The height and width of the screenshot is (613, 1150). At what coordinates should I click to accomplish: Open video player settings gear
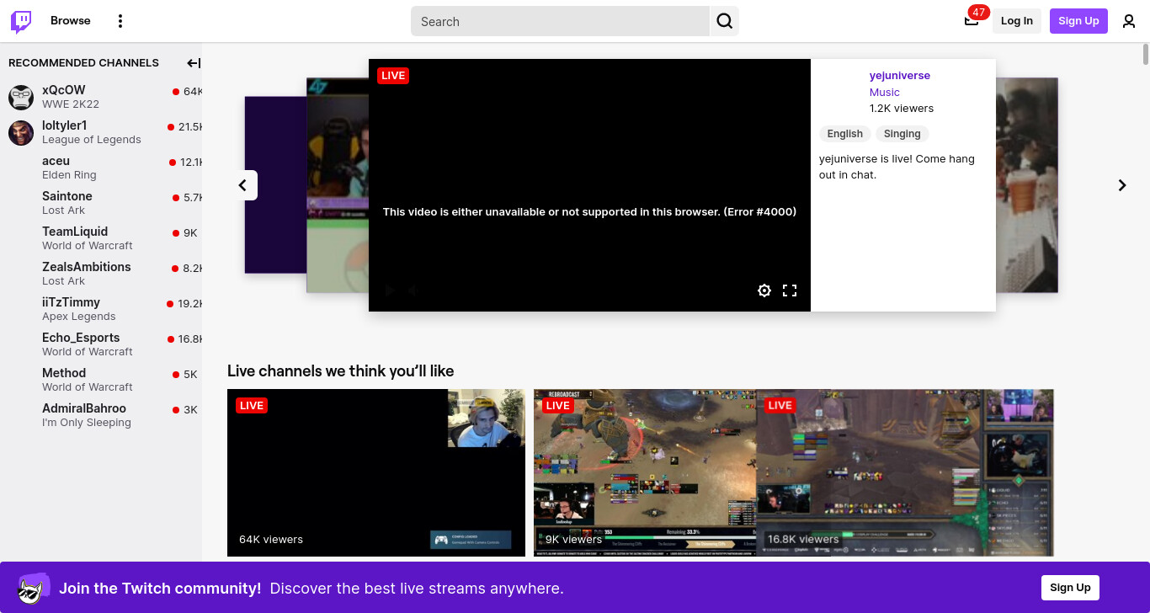pyautogui.click(x=764, y=291)
